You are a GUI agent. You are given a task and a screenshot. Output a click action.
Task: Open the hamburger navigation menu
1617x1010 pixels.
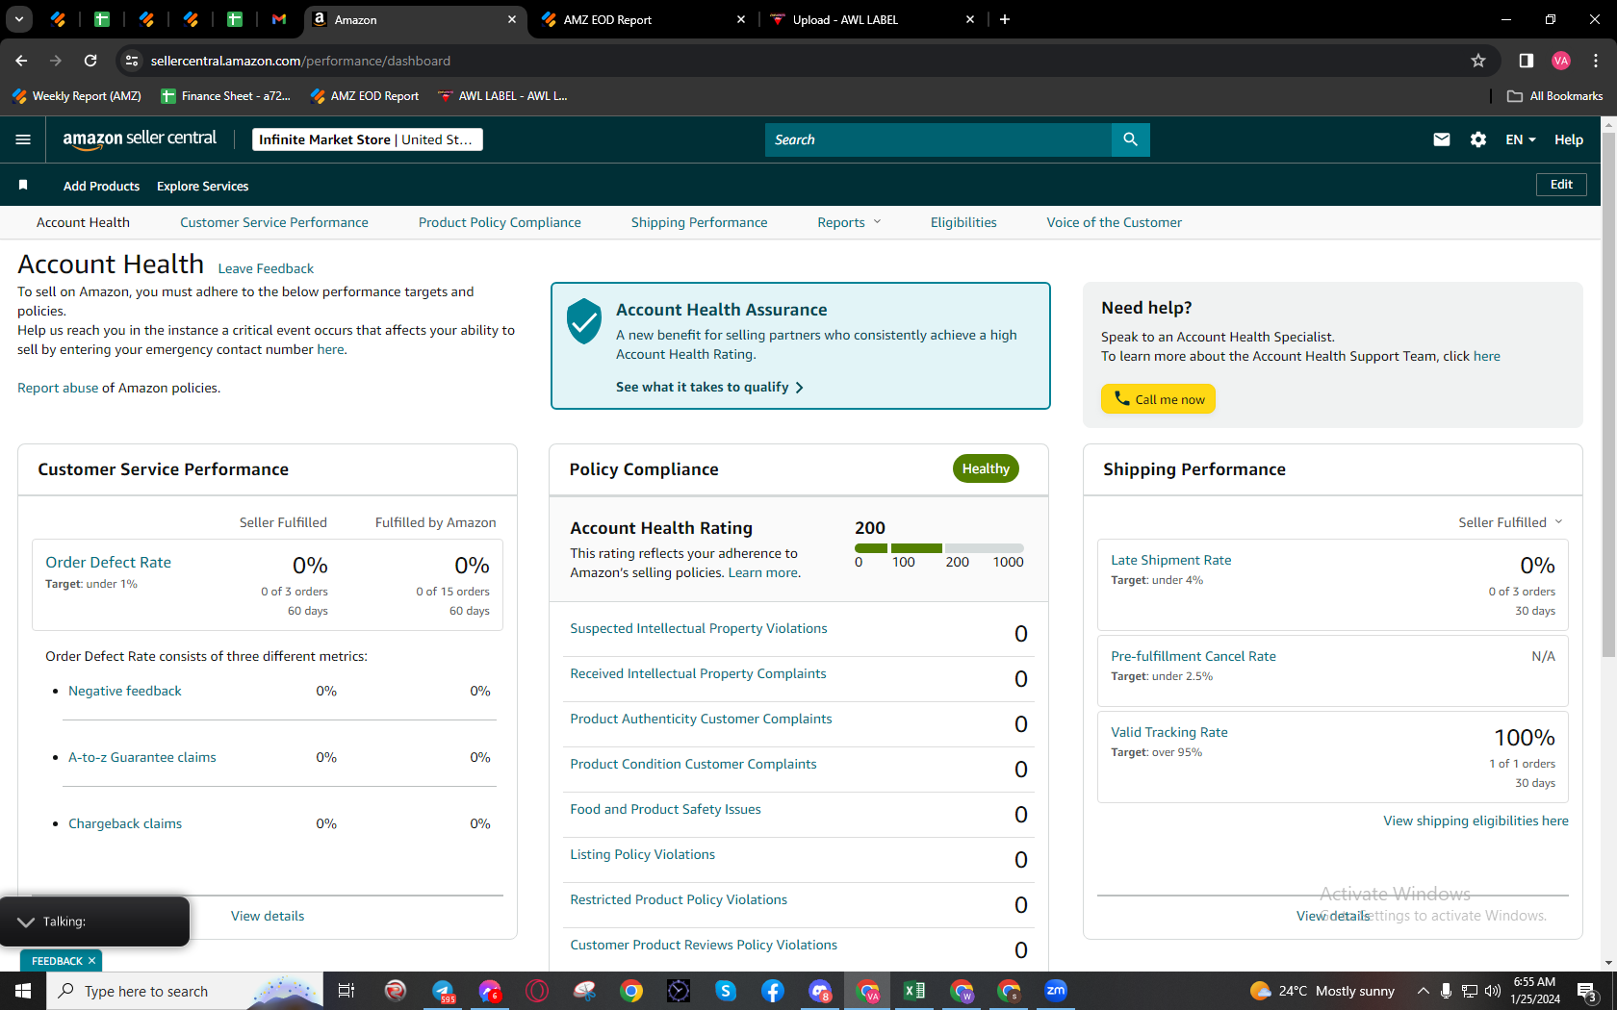(x=23, y=139)
